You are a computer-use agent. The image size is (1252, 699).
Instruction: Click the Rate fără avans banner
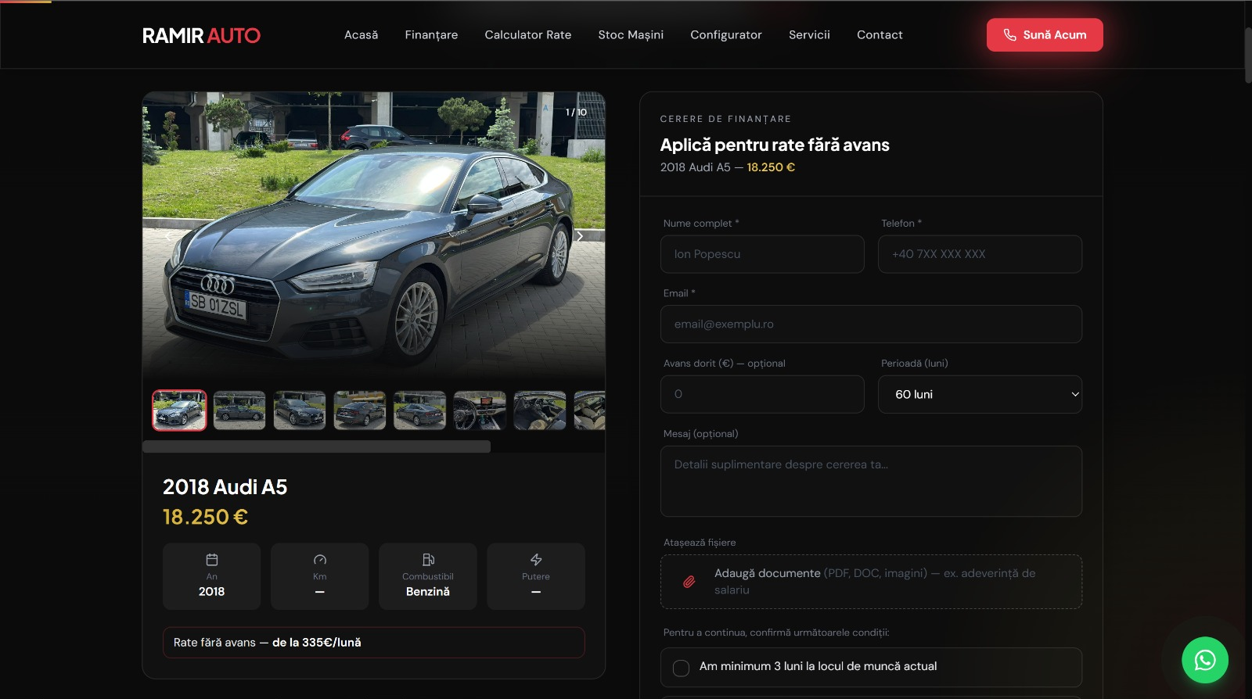(x=374, y=643)
